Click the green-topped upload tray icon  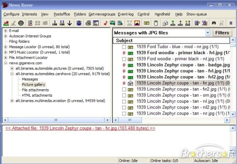coord(173,23)
